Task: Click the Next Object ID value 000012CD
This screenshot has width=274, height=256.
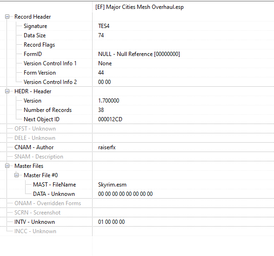Action: 110,119
